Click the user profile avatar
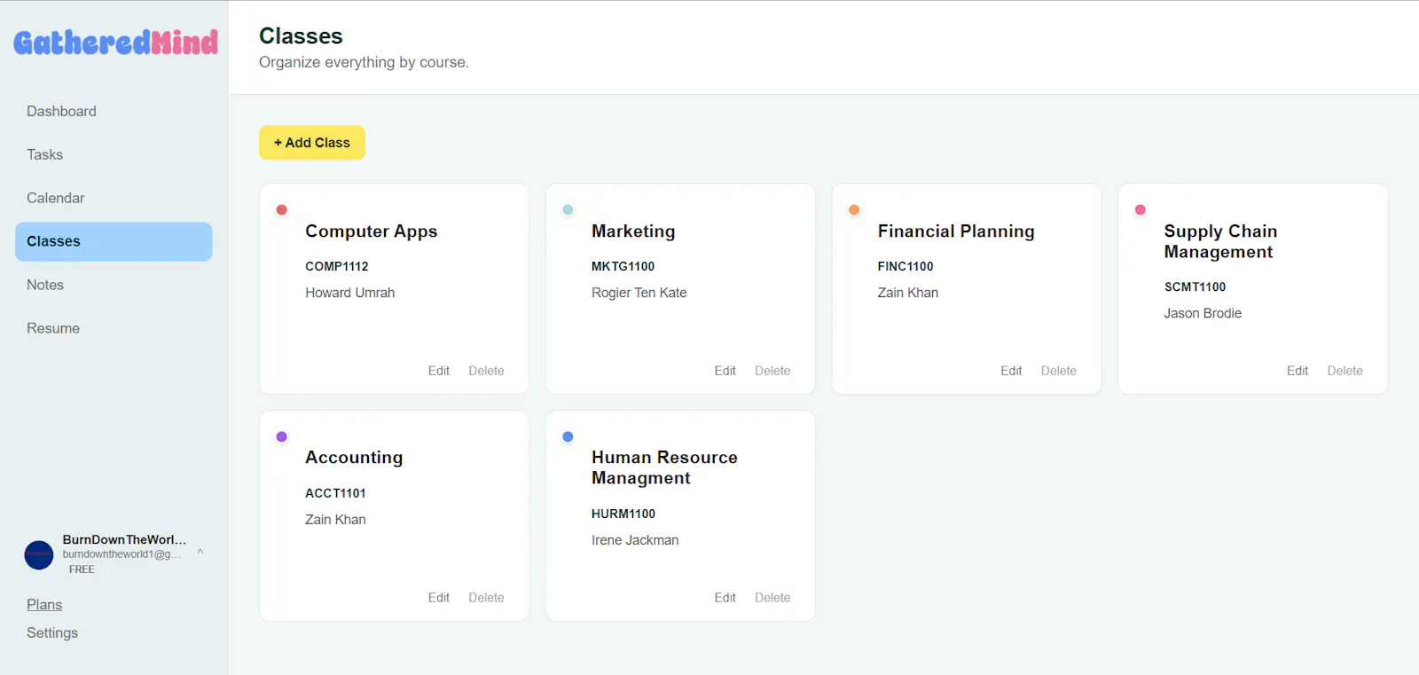This screenshot has width=1419, height=675. pos(39,554)
